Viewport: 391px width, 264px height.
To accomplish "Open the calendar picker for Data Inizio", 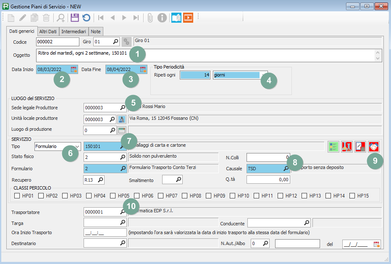I will pos(74,69).
